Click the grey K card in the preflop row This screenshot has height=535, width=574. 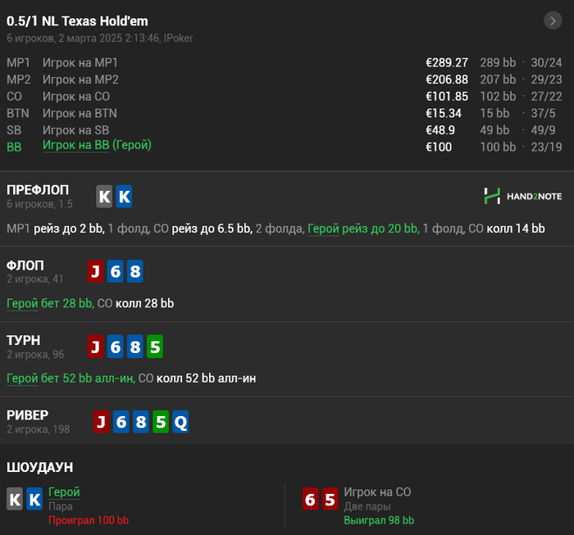pos(104,197)
